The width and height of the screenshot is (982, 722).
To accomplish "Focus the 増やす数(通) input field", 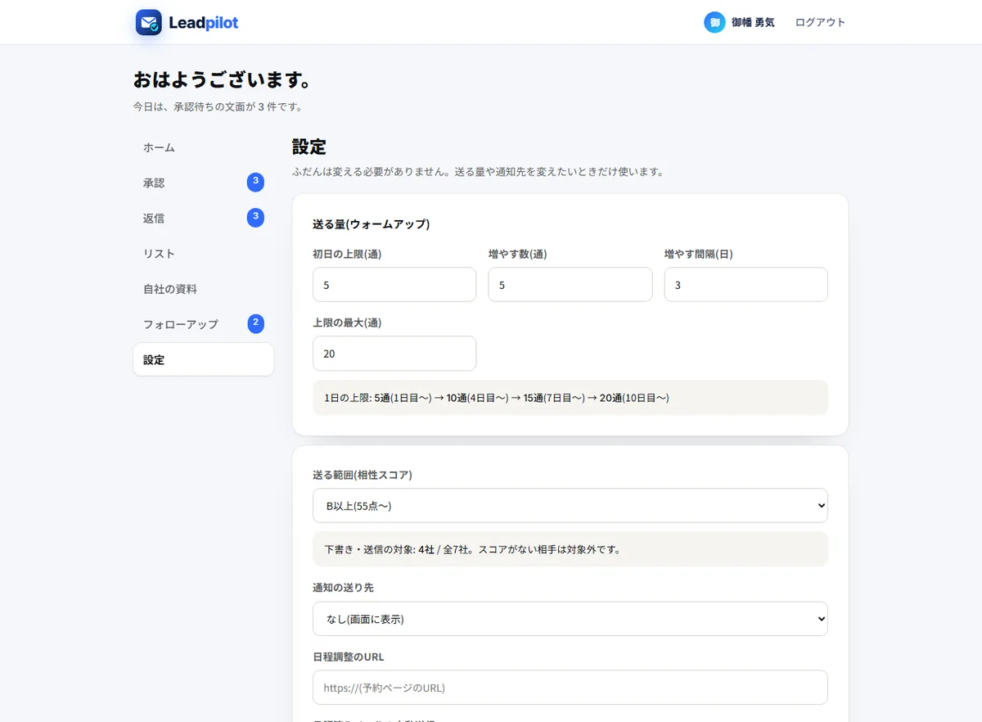I will click(x=570, y=285).
